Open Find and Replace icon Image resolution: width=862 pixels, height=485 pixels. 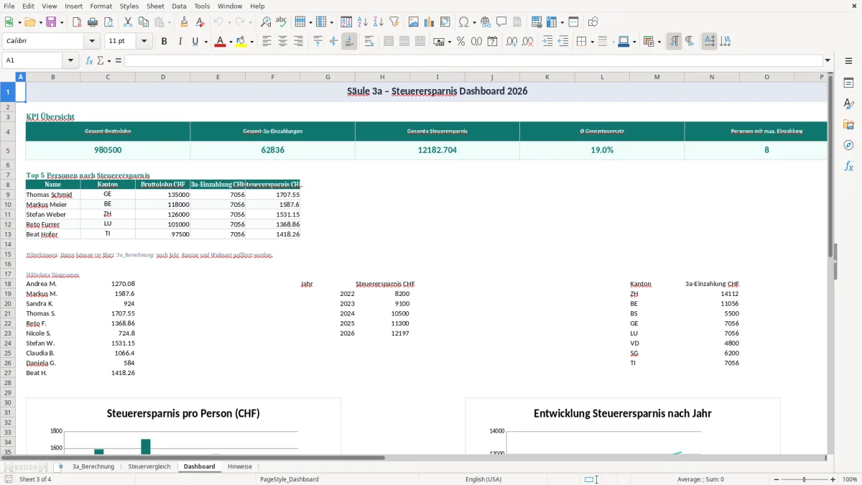point(266,22)
